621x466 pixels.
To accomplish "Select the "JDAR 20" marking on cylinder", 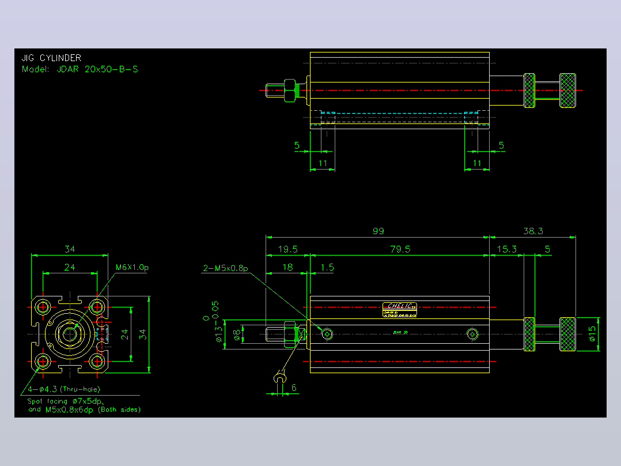I will [400, 332].
